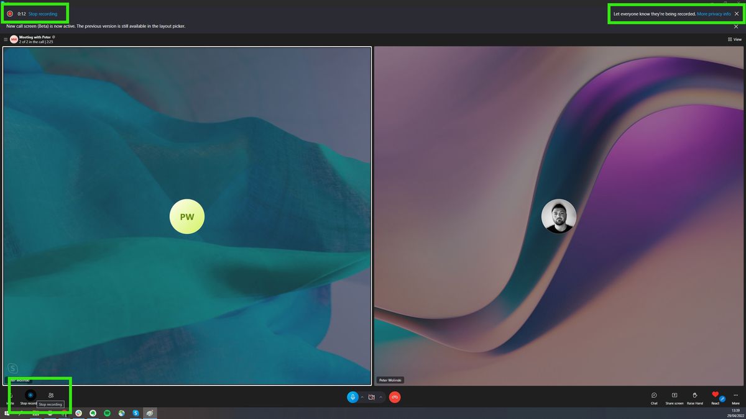
Task: Open Skype from the taskbar
Action: pyautogui.click(x=136, y=412)
